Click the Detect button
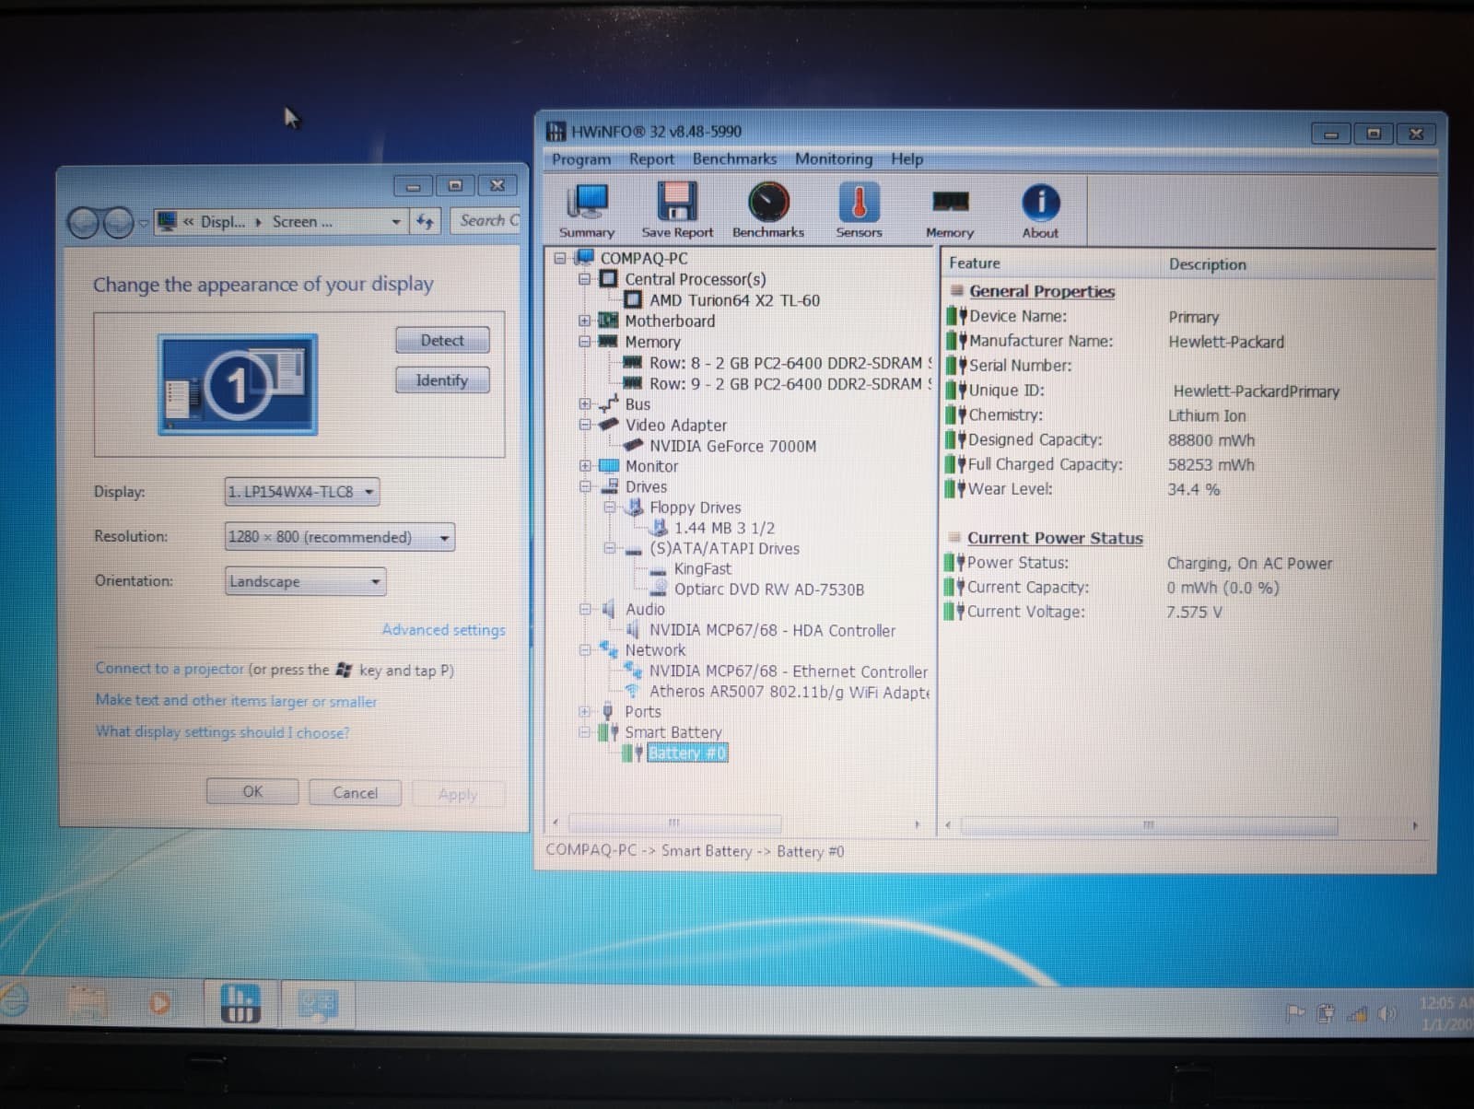 442,340
